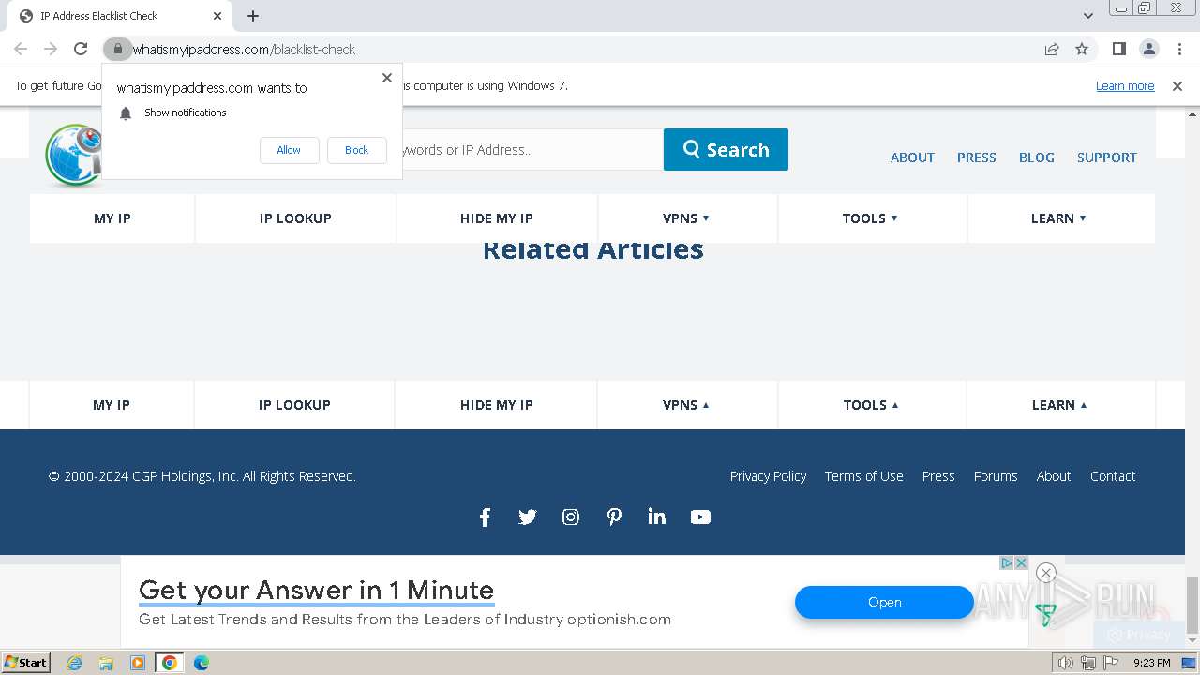Close the IP Address Blacklist Check tab
The width and height of the screenshot is (1200, 675).
click(x=217, y=16)
